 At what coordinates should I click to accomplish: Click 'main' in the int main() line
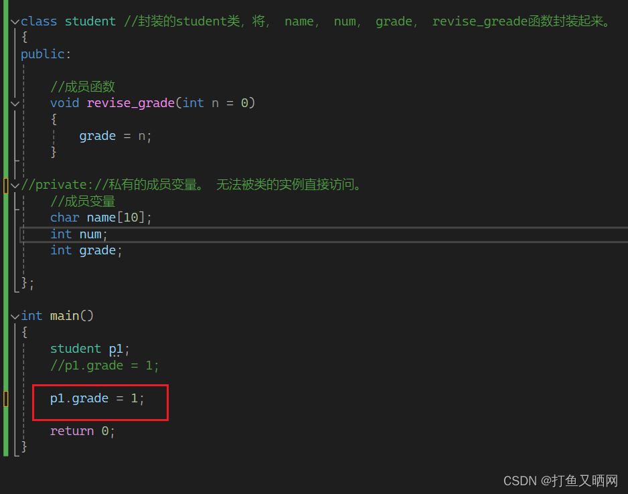64,316
